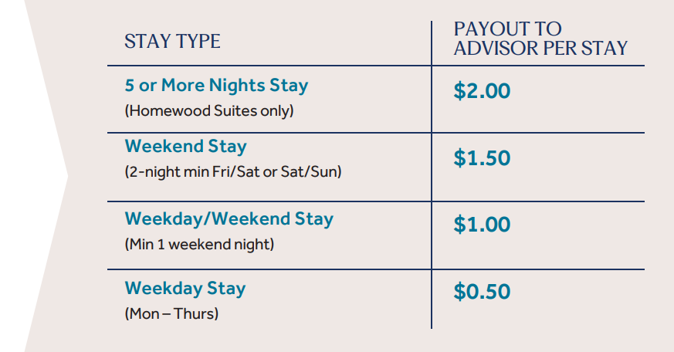Click the "2-night min Fri/Sat or Sat/Sun" note
Screen dimensions: 674x352
tap(232, 172)
